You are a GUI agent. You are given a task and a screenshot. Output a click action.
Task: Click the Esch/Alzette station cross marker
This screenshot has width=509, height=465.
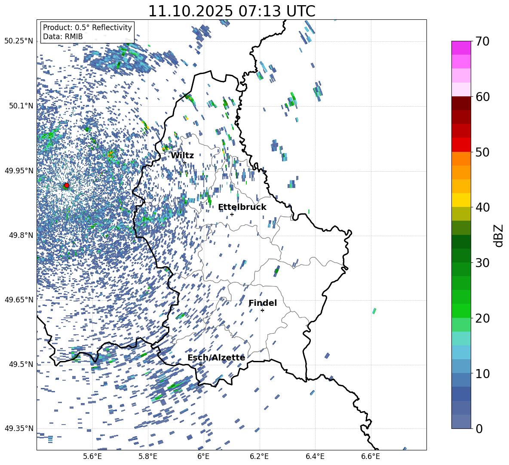201,365
